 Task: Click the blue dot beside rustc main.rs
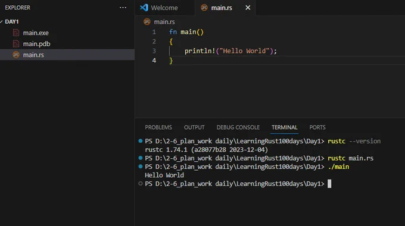(x=140, y=158)
